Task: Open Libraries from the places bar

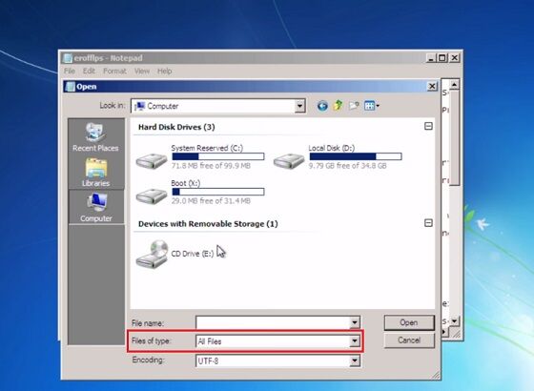Action: tap(95, 173)
